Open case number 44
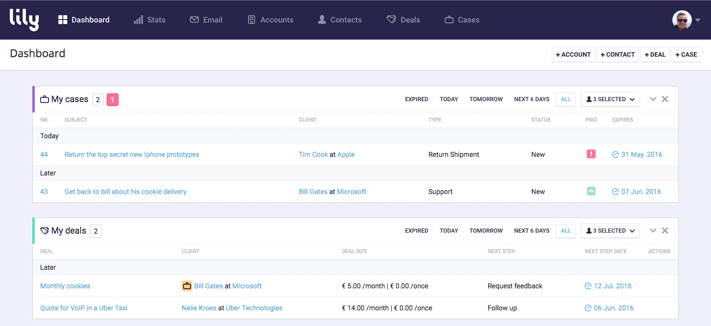 [44, 154]
